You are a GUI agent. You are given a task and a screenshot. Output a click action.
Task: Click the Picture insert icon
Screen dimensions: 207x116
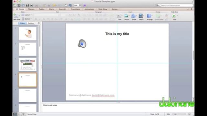[126, 16]
